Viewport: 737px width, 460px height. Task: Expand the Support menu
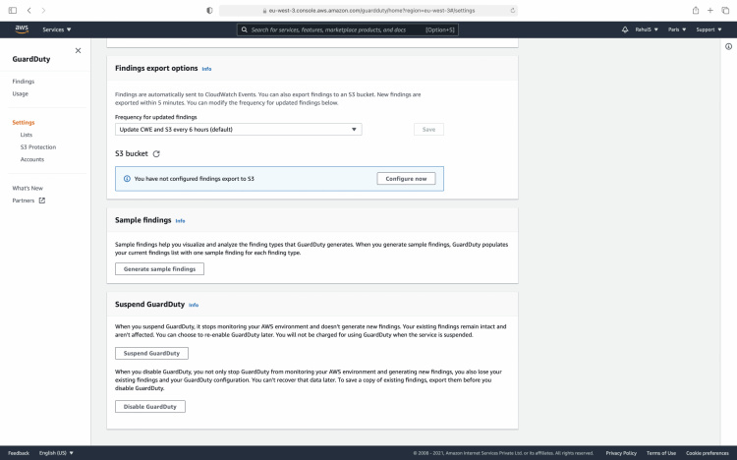click(x=709, y=29)
